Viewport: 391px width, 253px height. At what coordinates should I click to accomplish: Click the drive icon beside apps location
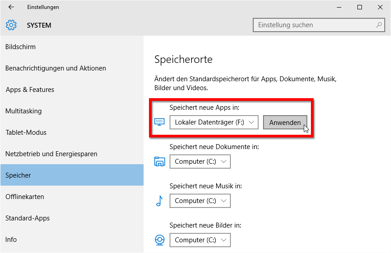(x=160, y=122)
